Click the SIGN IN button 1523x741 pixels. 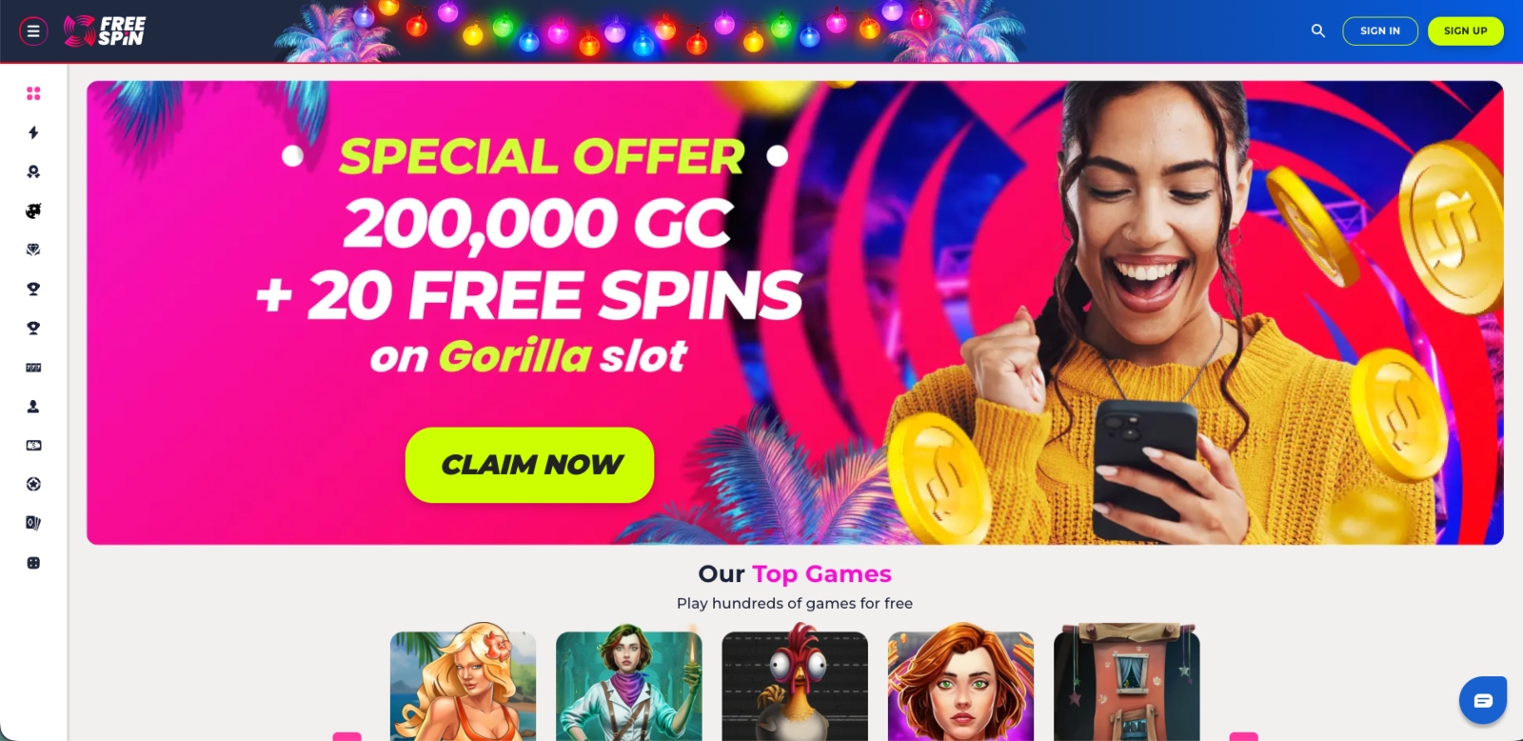(1380, 31)
